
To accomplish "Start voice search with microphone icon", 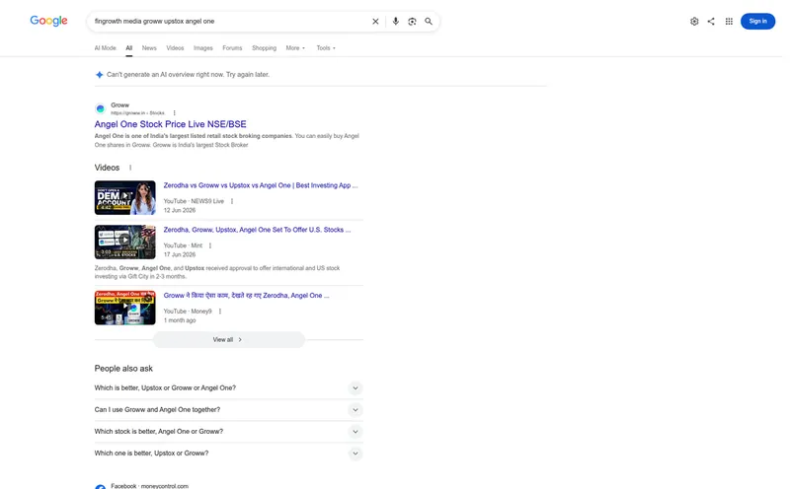I will [x=396, y=21].
